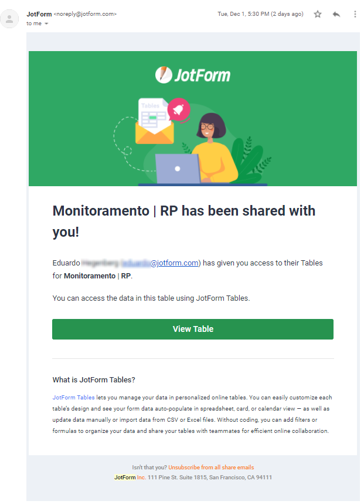Open the three-dot More options menu
The height and width of the screenshot is (504, 364).
pos(355,14)
